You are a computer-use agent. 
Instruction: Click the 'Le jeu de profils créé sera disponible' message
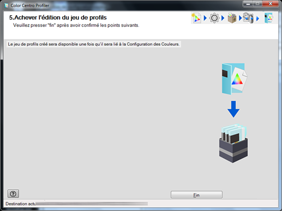[x=94, y=44]
